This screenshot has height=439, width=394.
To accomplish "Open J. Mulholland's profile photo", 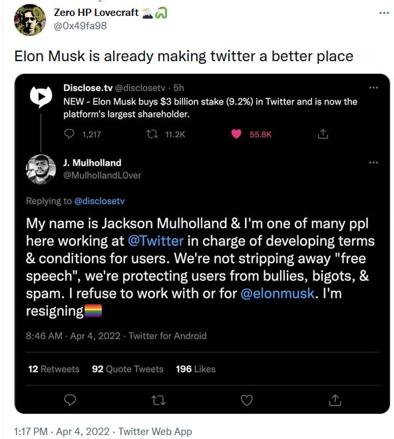I will click(41, 170).
